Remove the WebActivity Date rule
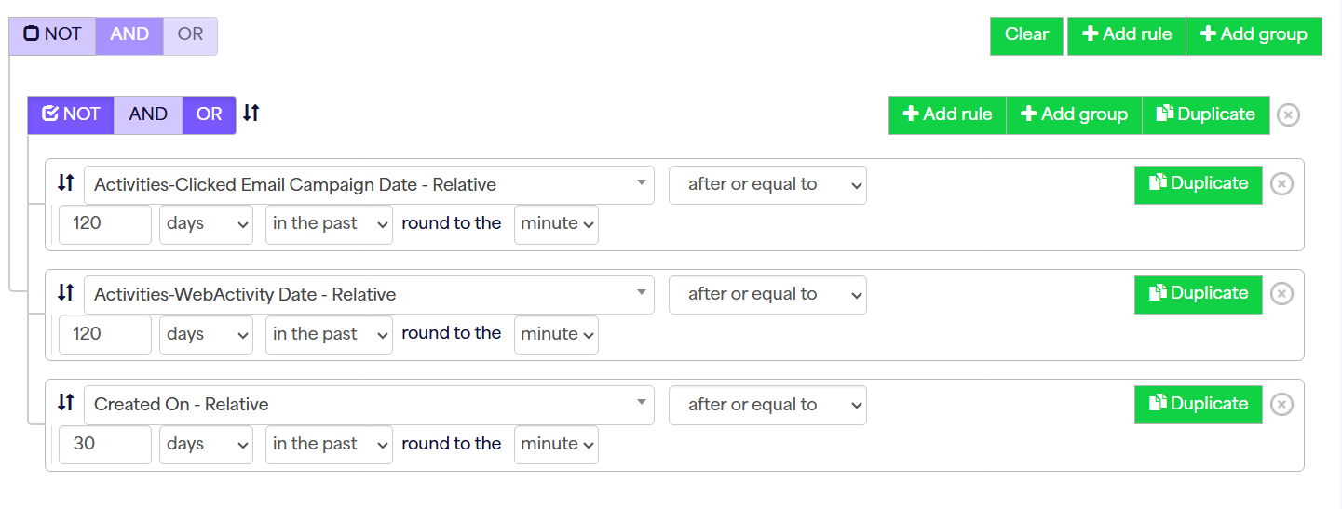The height and width of the screenshot is (509, 1342). tap(1281, 294)
